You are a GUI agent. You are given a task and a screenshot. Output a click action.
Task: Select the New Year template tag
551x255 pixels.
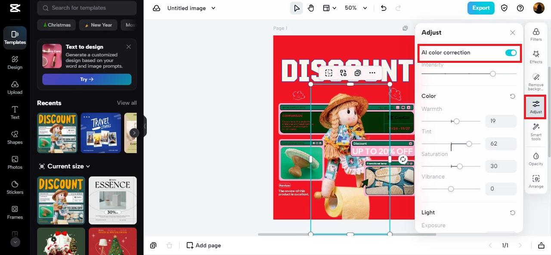(x=98, y=25)
